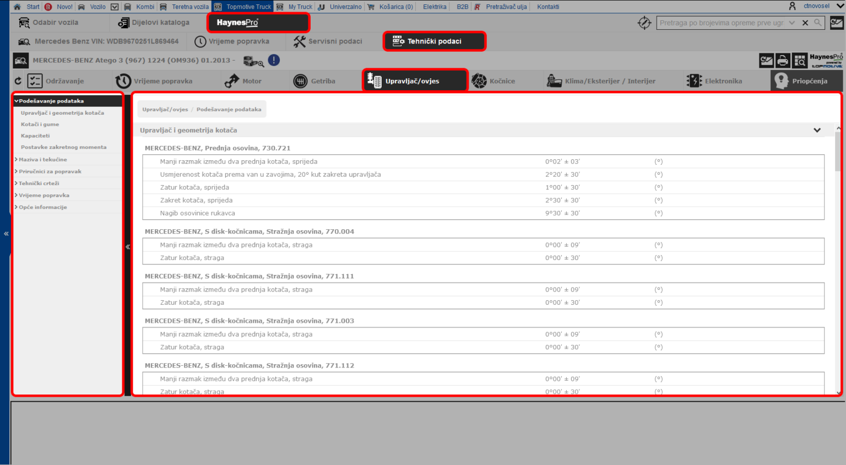Open Dijelovi kataloga parts catalog
The image size is (846, 465).
[154, 23]
